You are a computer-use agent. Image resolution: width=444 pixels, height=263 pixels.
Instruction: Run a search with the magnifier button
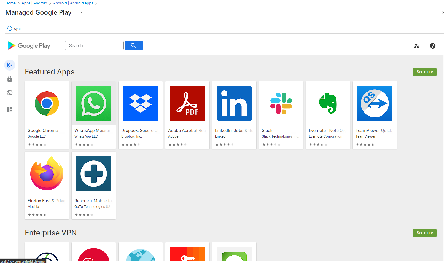(134, 45)
